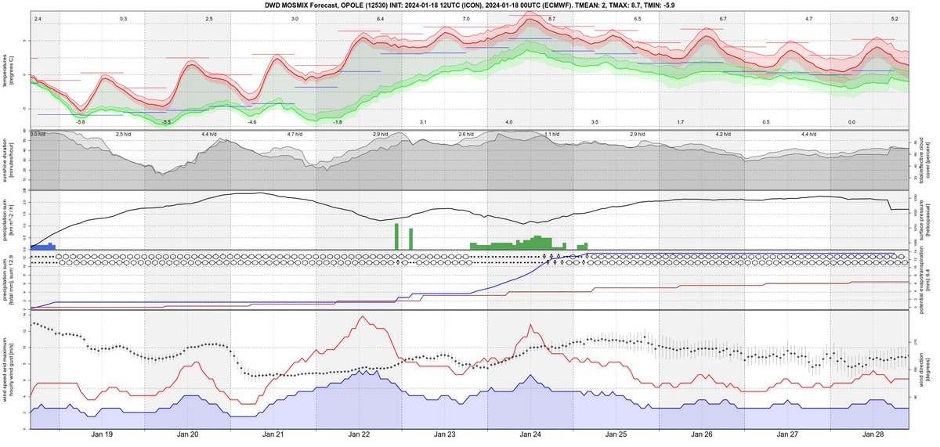Click the 'Jan 24' date label

coord(530,434)
